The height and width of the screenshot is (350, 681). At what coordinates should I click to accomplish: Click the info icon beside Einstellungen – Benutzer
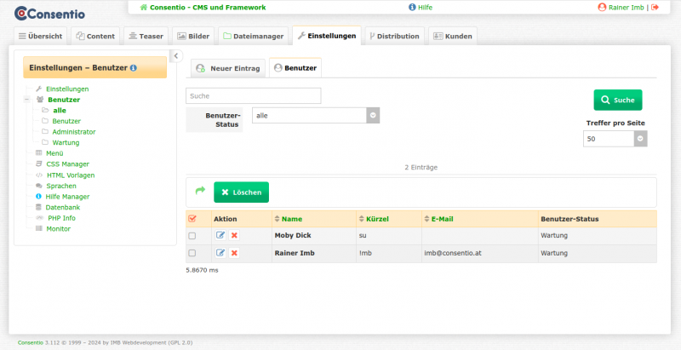tap(134, 67)
